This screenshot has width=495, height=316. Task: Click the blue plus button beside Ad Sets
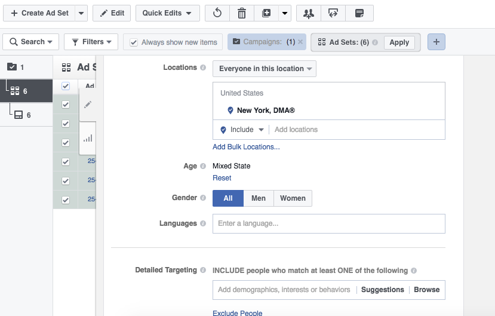(436, 42)
